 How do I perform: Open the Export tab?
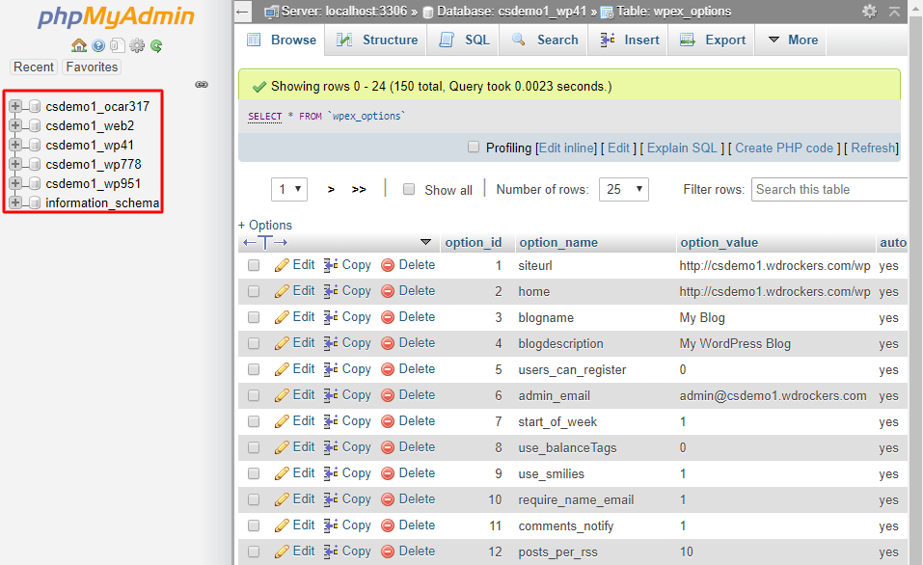(x=713, y=40)
